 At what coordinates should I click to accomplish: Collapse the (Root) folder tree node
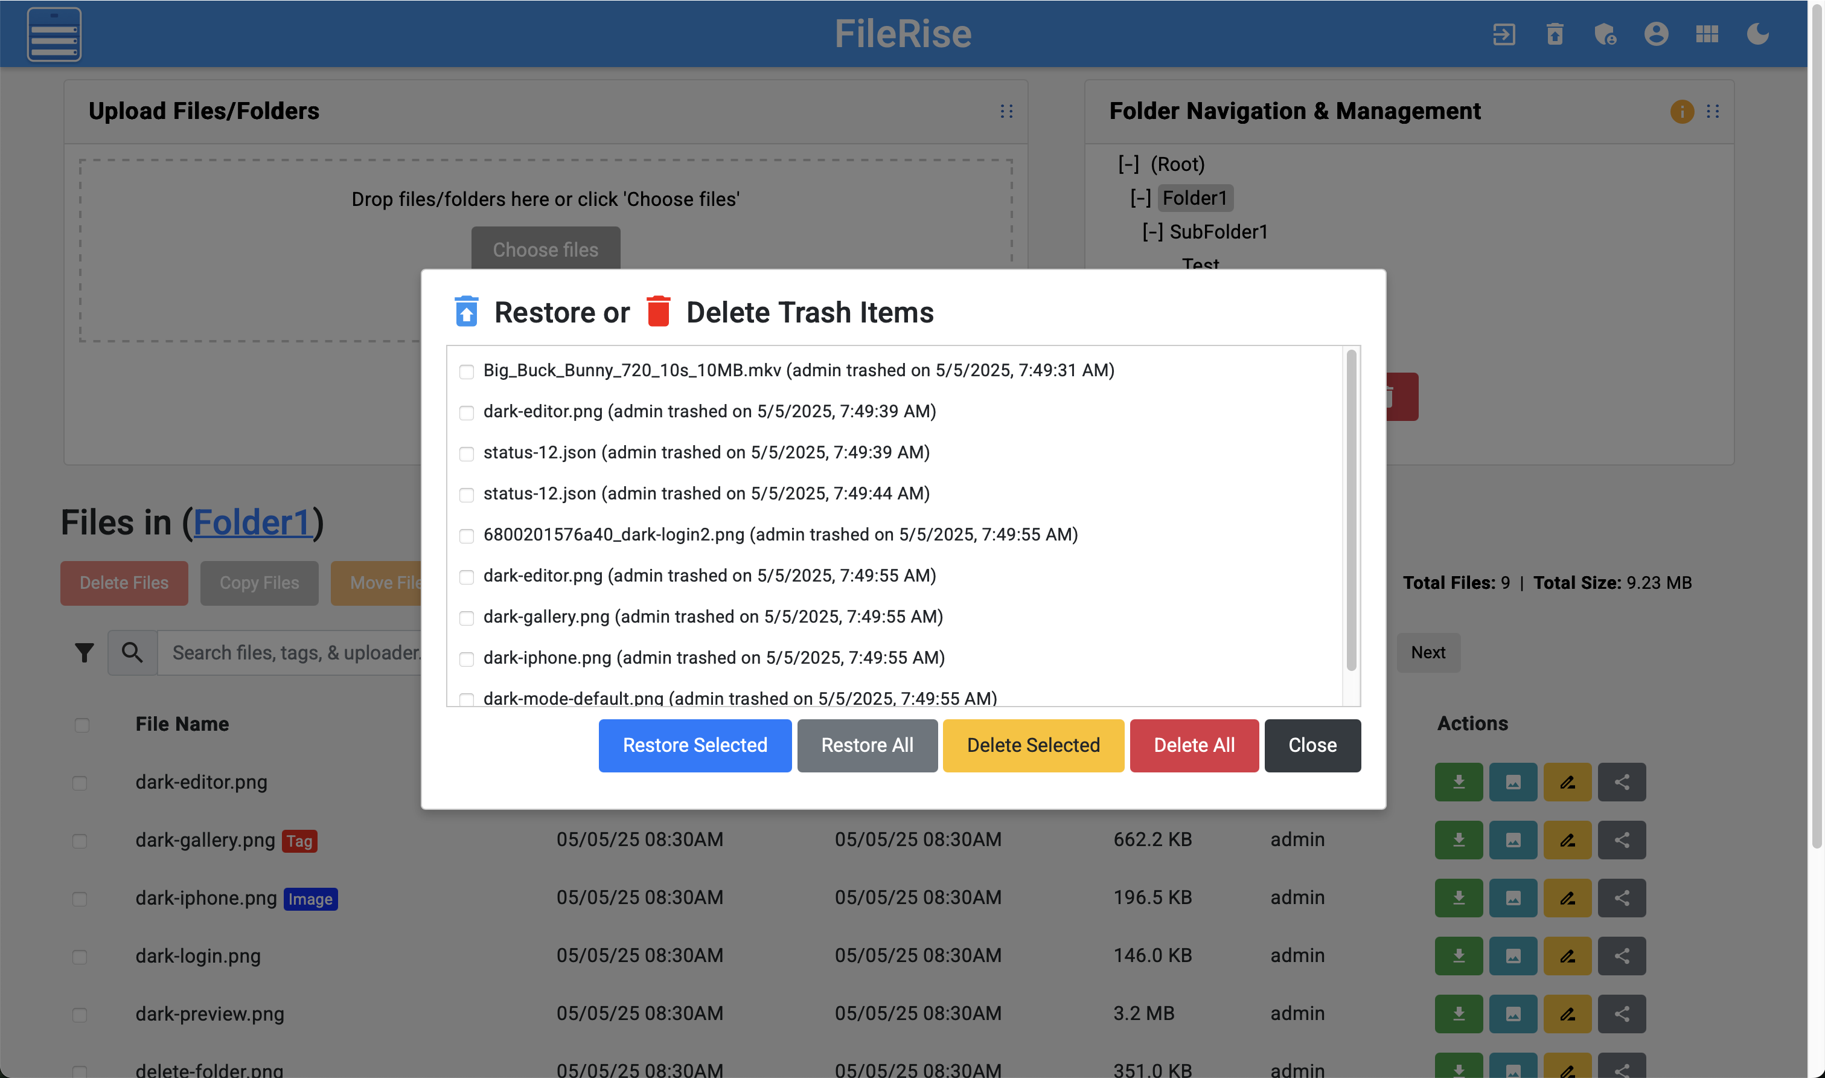tap(1128, 164)
